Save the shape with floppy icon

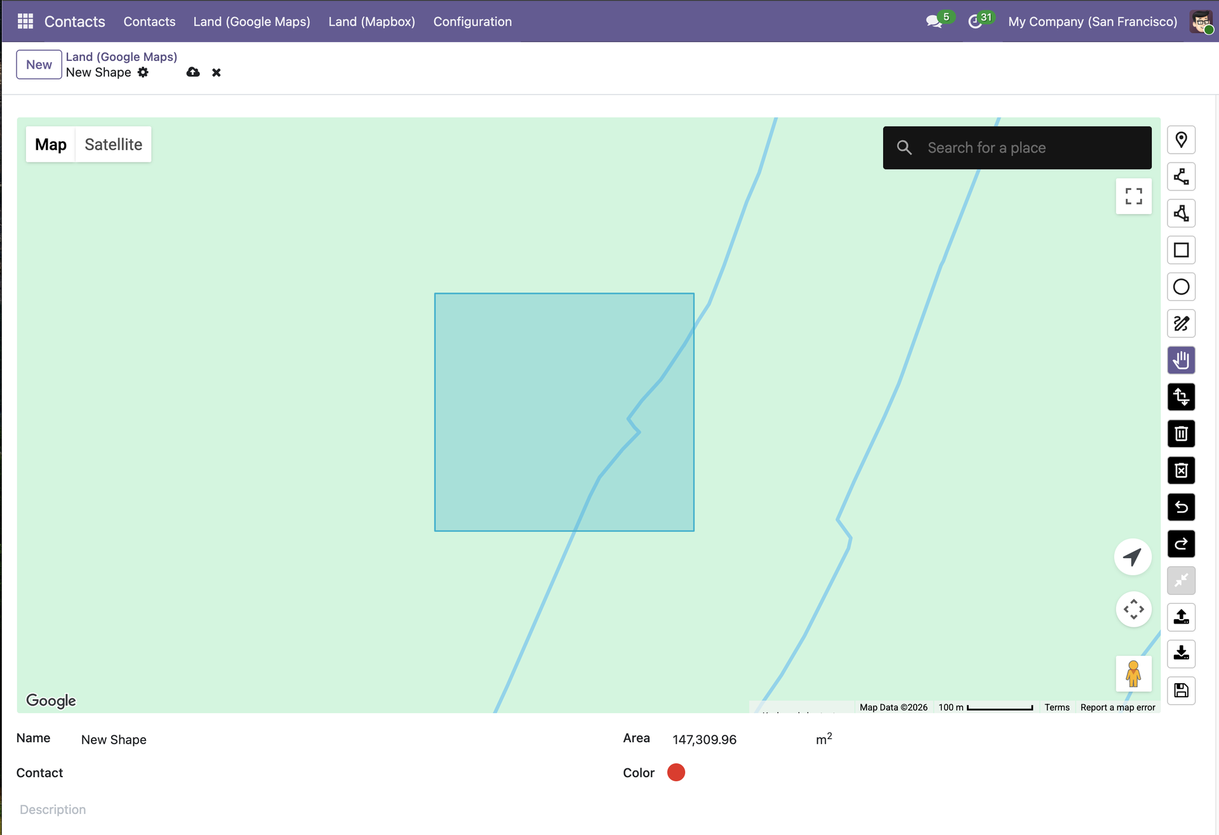(1181, 691)
